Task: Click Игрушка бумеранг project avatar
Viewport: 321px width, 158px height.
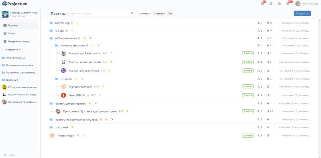Action: [x=63, y=86]
